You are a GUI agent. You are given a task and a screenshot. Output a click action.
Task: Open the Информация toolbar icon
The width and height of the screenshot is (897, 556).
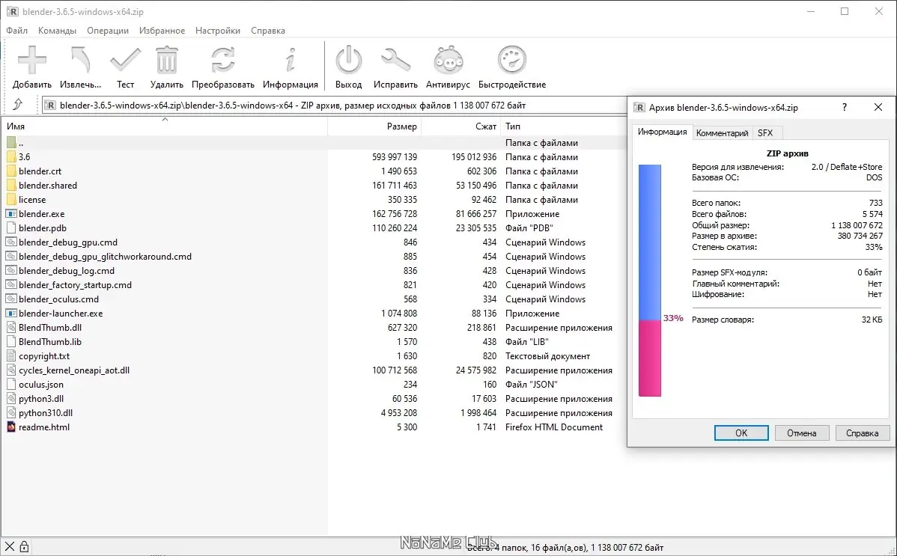[x=291, y=60]
